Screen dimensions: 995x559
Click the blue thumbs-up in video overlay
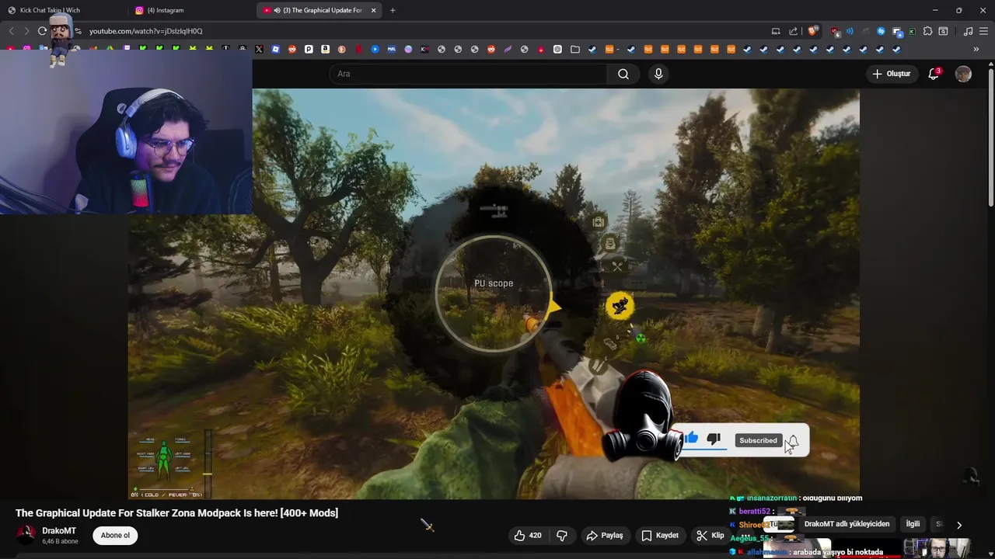(x=691, y=439)
